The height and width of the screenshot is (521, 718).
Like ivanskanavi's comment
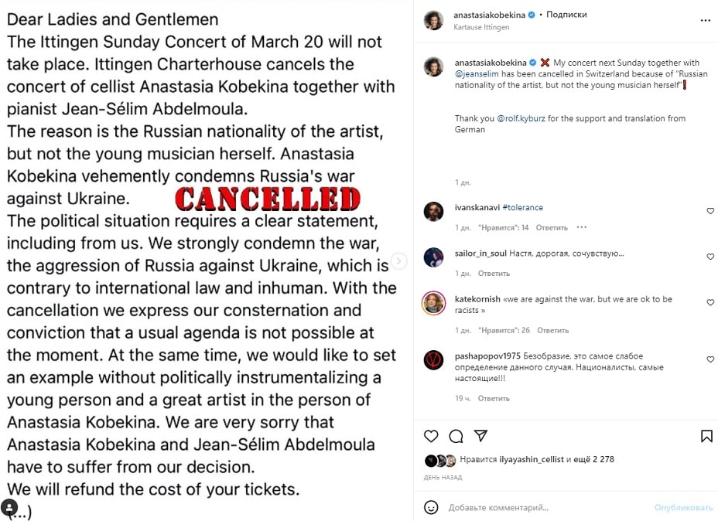710,211
